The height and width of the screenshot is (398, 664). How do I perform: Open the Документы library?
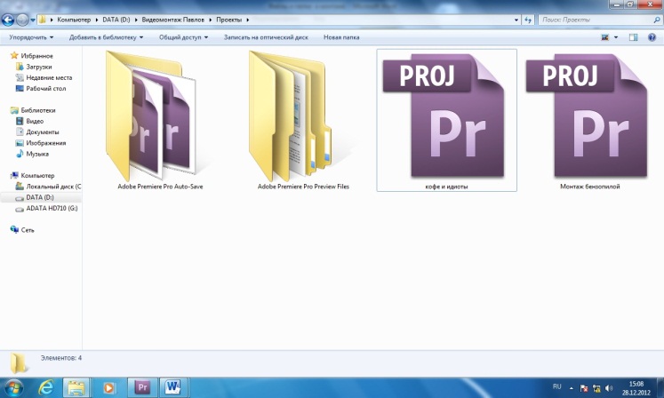point(43,132)
